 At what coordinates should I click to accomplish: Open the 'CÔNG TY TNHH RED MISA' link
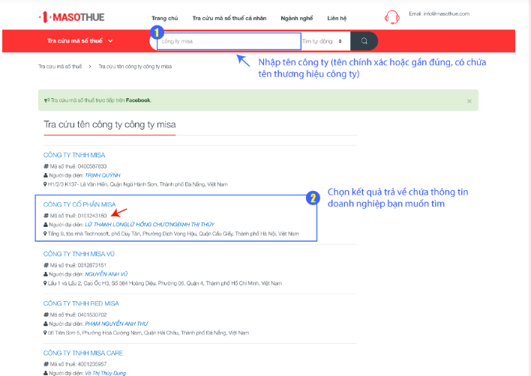click(81, 303)
